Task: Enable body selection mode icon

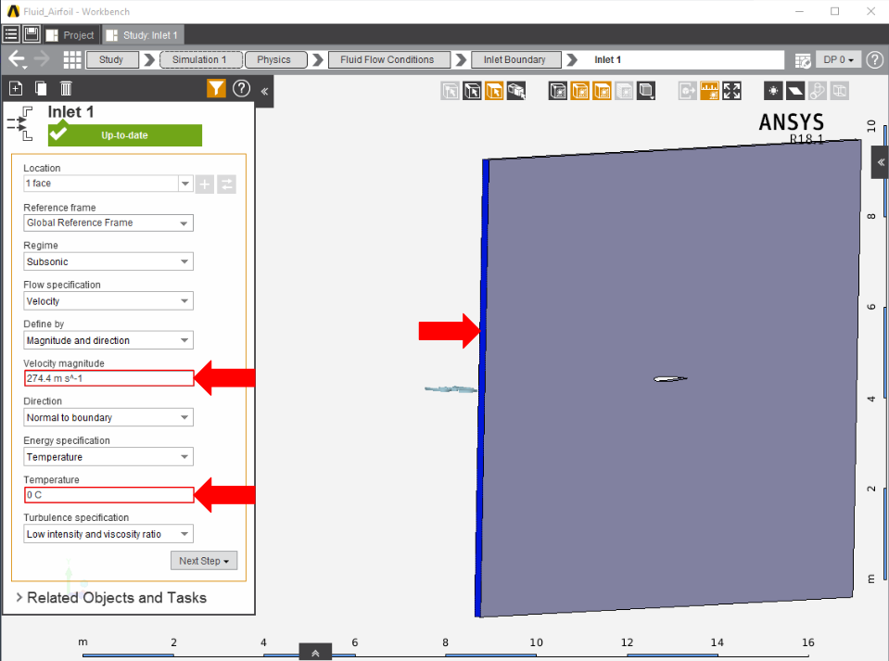Action: pyautogui.click(x=516, y=91)
